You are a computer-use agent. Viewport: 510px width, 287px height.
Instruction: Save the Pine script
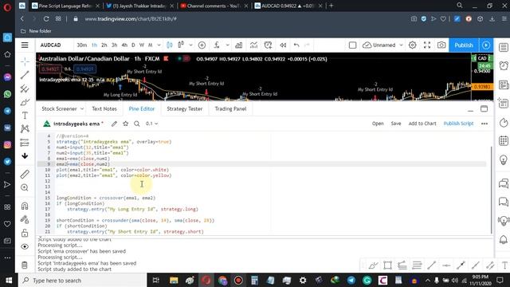click(x=396, y=124)
